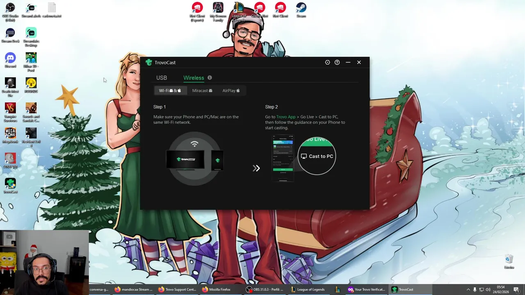Click the TrovoCast monitor and phone illustration

click(x=195, y=159)
